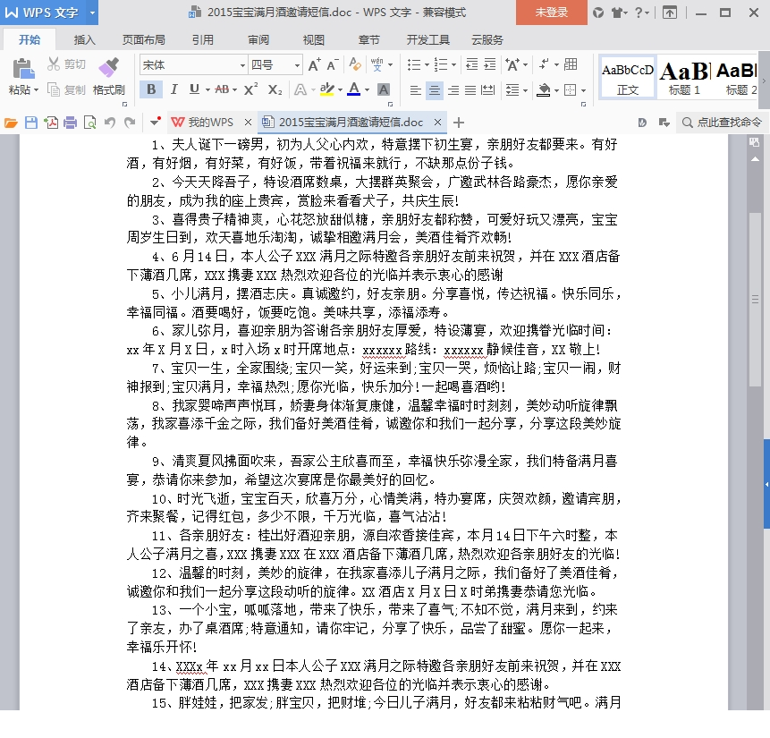
Task: Open the file folder icon in quick toolbar
Action: [11, 123]
